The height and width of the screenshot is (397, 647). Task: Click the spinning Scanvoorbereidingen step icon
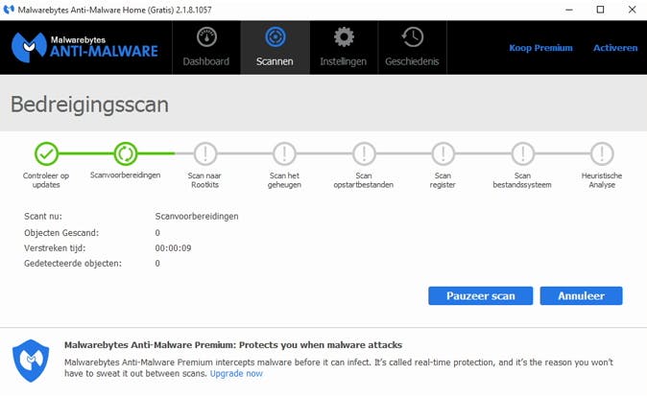[x=126, y=153]
